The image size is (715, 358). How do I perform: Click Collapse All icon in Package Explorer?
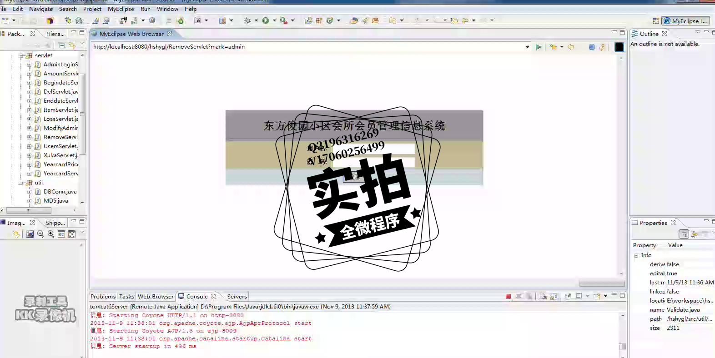click(x=61, y=45)
